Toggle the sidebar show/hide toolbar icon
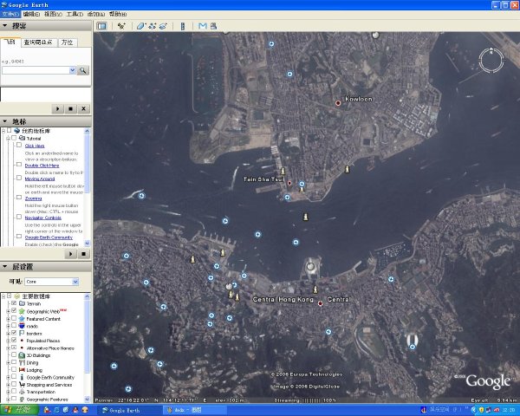 [x=101, y=26]
